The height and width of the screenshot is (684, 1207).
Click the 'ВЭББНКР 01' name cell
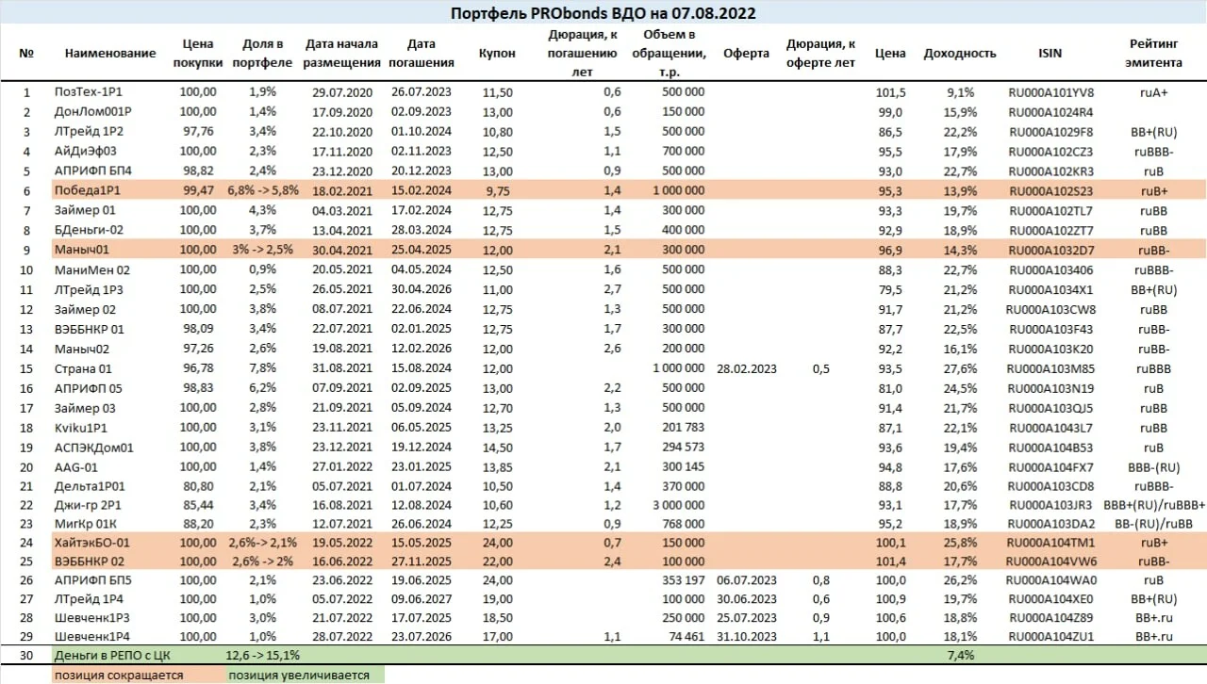tap(90, 330)
